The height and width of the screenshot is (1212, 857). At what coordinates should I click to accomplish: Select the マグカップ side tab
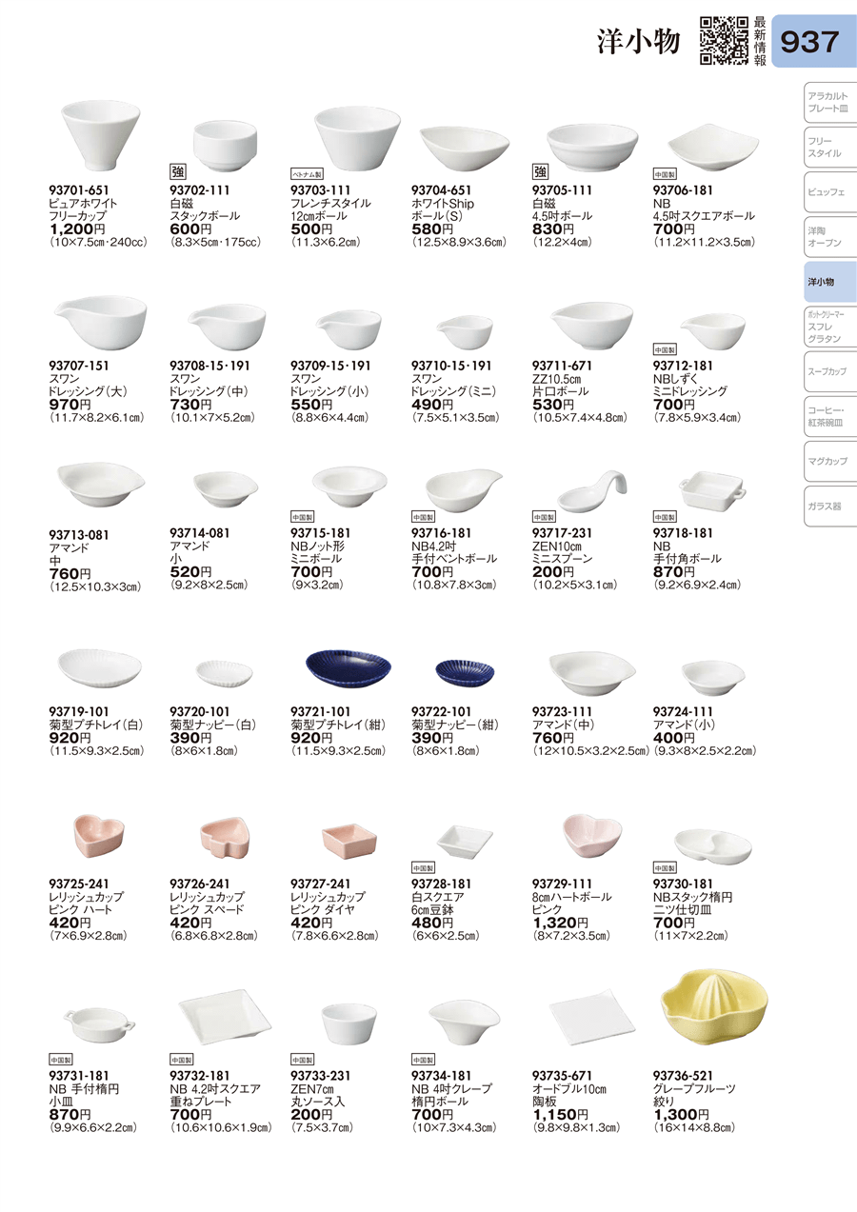coord(827,461)
